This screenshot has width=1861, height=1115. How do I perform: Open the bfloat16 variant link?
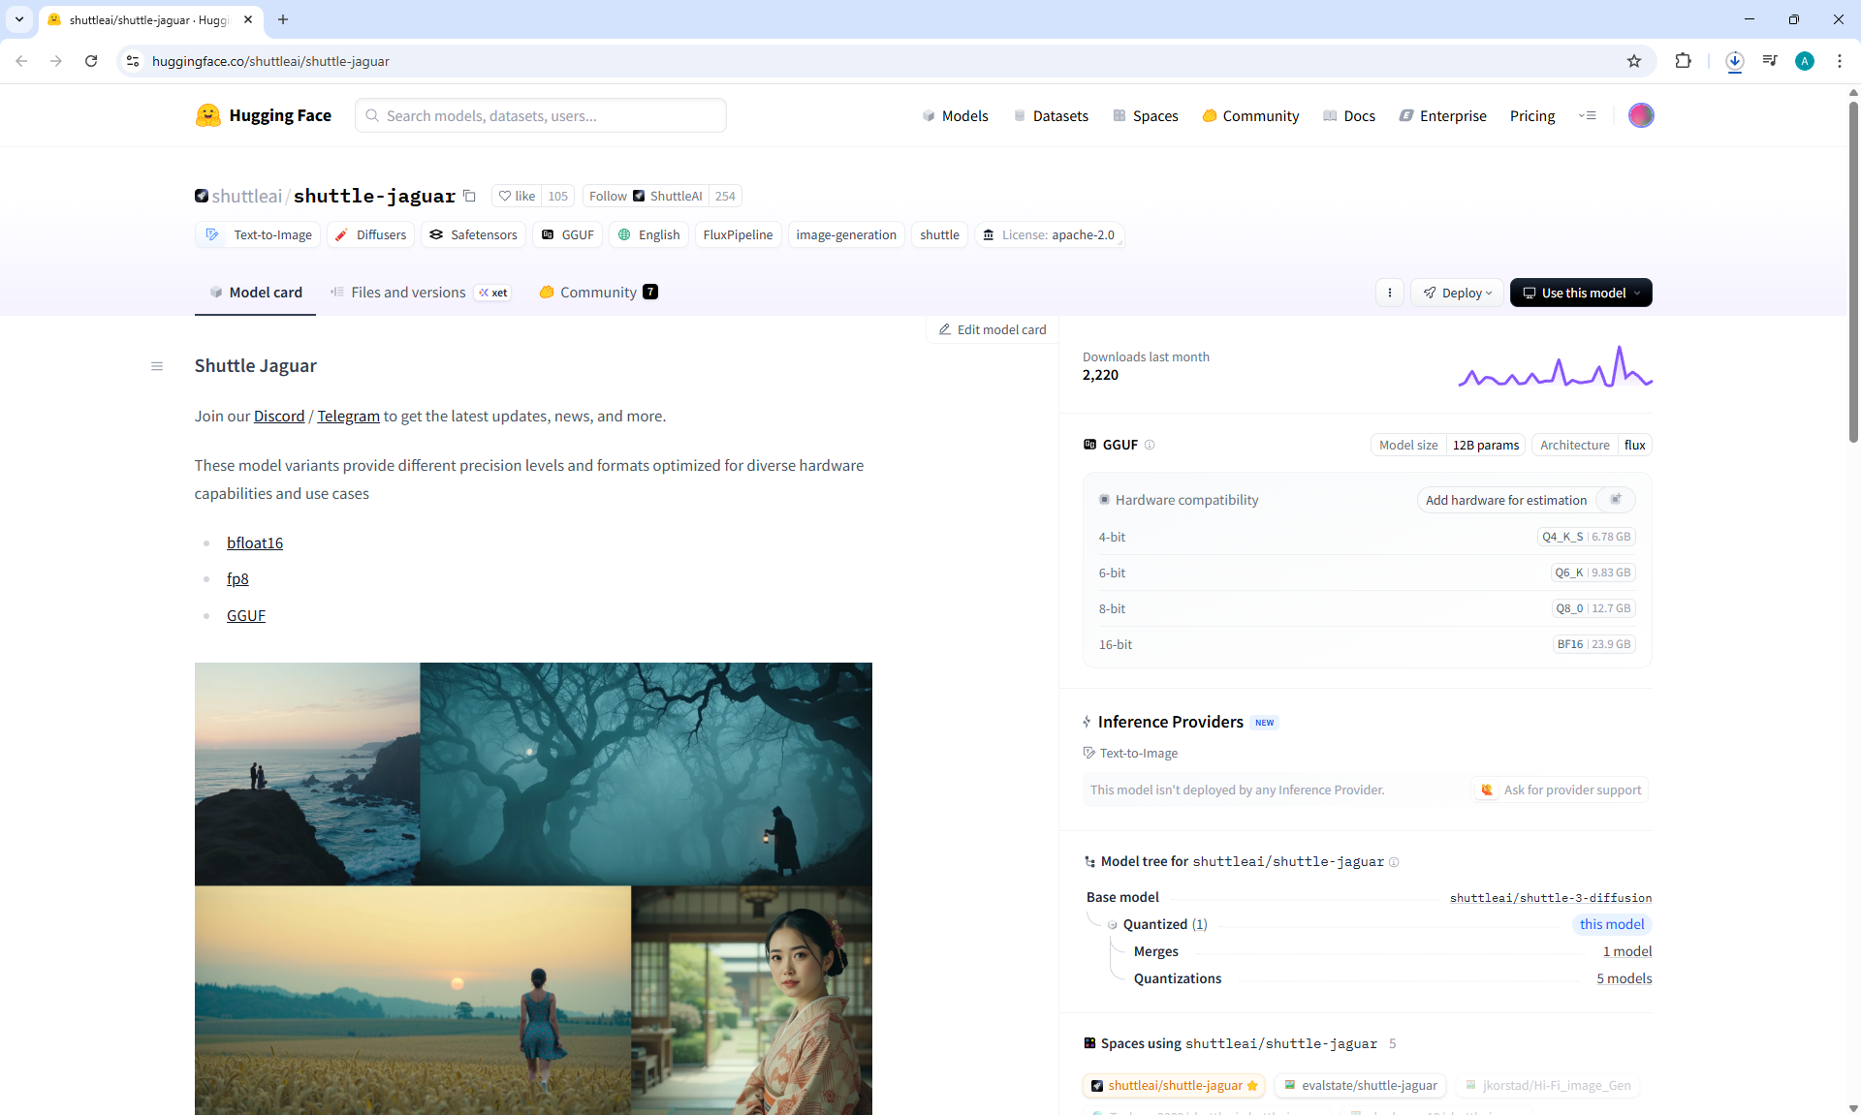tap(255, 542)
